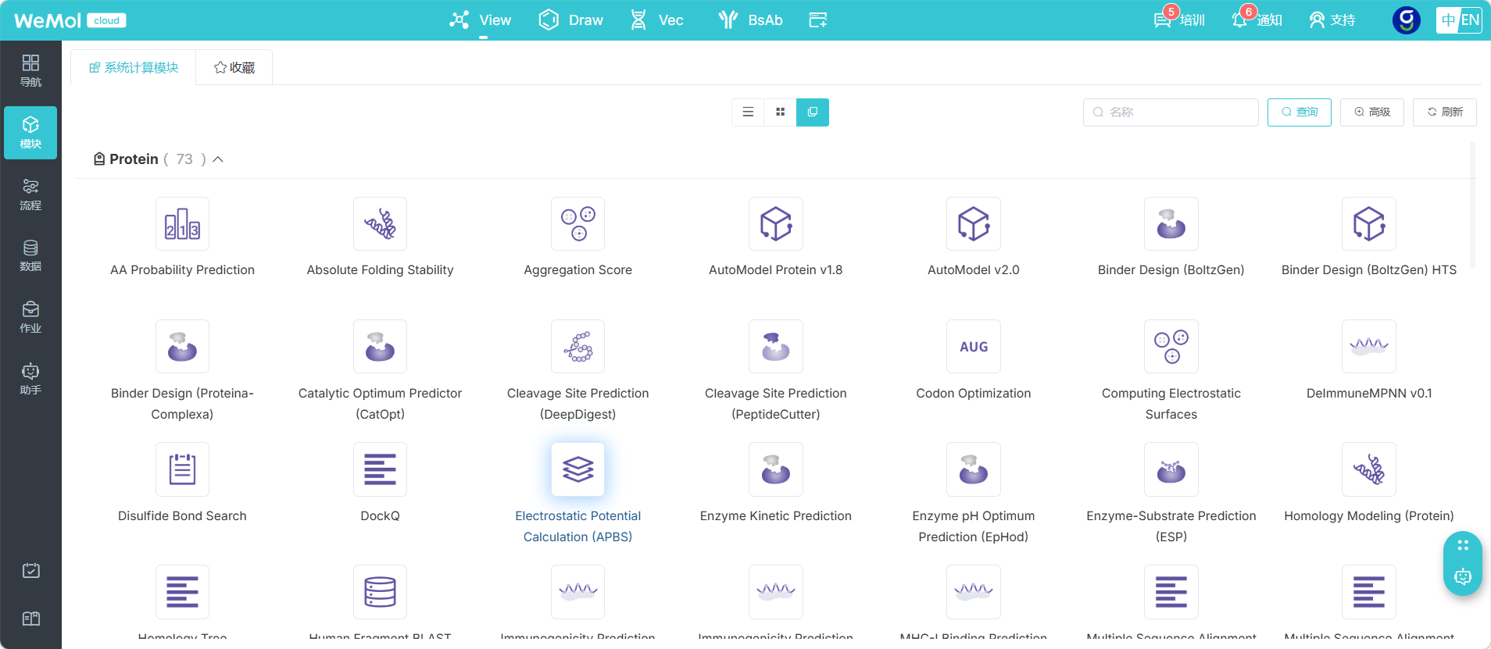Open the 高级 advanced search options

tap(1372, 112)
